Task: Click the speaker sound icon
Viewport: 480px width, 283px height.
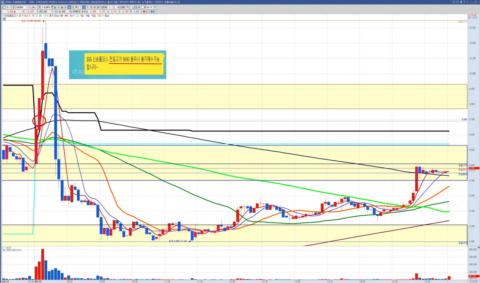Action: click(34, 7)
